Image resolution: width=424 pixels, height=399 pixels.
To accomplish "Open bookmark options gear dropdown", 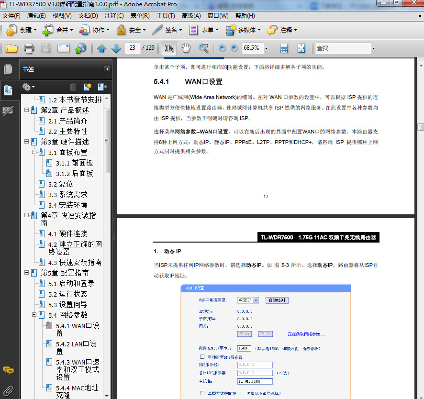I will click(28, 87).
